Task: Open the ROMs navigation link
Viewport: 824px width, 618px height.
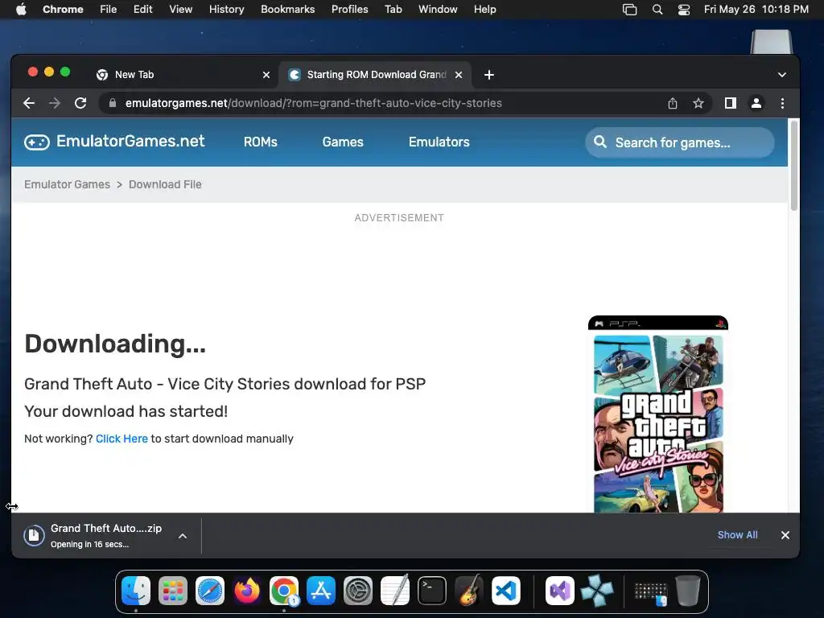Action: coord(260,142)
